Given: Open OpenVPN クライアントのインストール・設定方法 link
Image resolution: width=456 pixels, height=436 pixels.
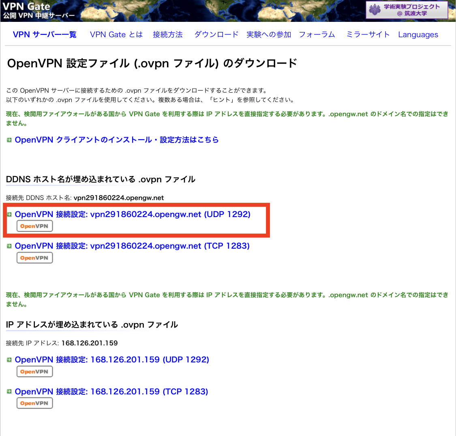Looking at the screenshot, I should pos(117,140).
